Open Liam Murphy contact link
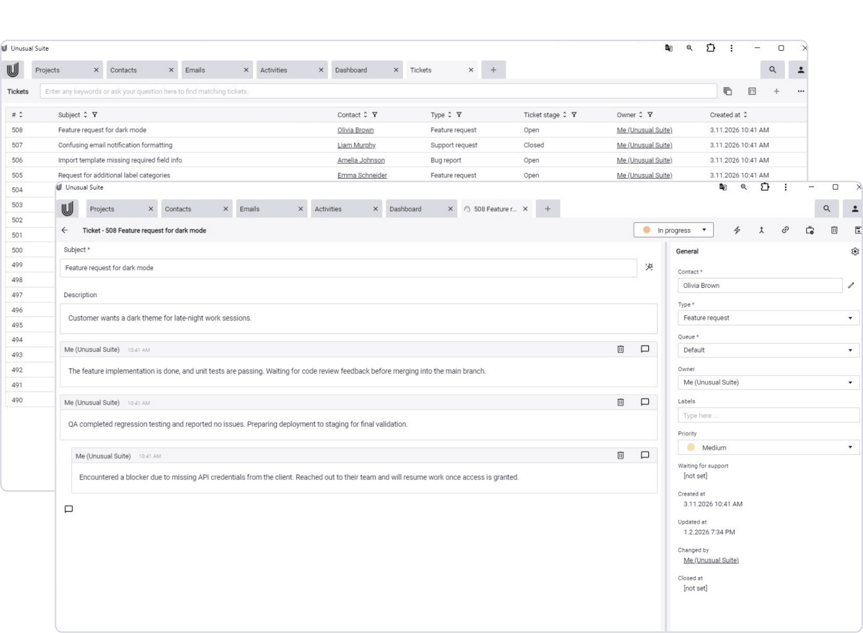 (x=356, y=145)
